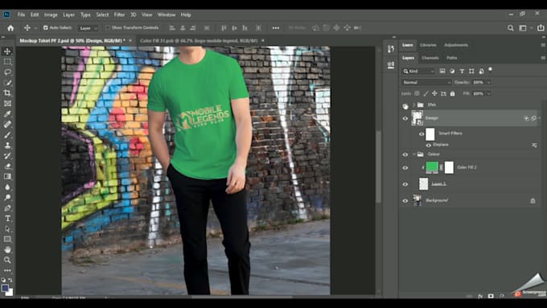Image resolution: width=547 pixels, height=308 pixels.
Task: Click the foreground color swatch
Action: pos(5,288)
